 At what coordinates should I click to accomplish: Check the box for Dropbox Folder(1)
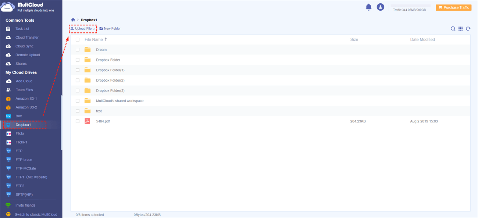pyautogui.click(x=78, y=70)
